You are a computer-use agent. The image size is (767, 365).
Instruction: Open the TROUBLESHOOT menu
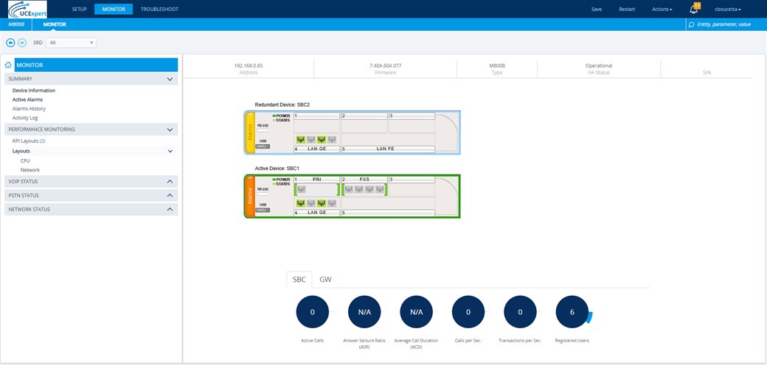click(159, 9)
